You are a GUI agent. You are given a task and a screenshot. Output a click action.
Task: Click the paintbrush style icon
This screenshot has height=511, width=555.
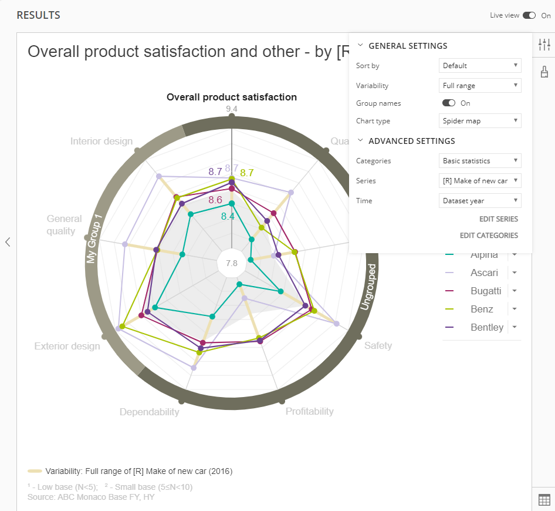[544, 72]
